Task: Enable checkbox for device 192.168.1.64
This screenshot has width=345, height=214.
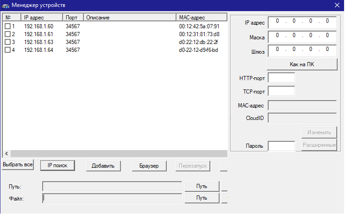Action: click(7, 50)
